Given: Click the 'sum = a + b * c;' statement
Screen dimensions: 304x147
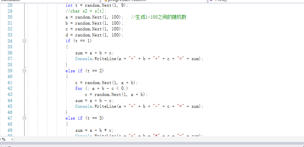Looking at the screenshot, I should coord(94,130).
